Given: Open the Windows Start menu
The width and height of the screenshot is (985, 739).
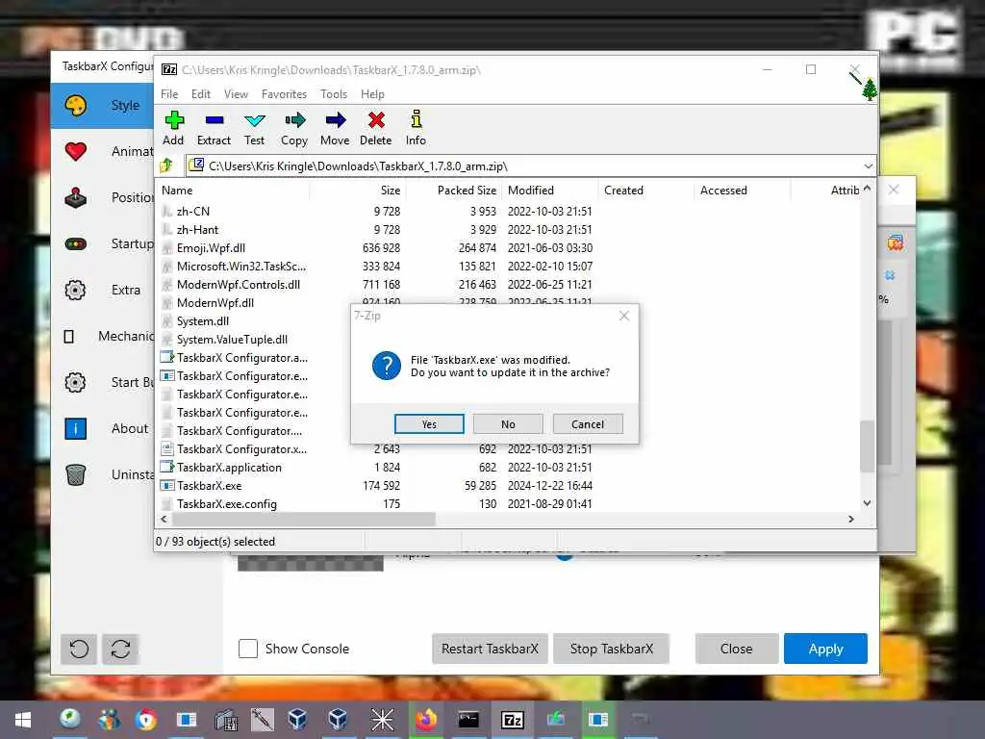Looking at the screenshot, I should 23,720.
